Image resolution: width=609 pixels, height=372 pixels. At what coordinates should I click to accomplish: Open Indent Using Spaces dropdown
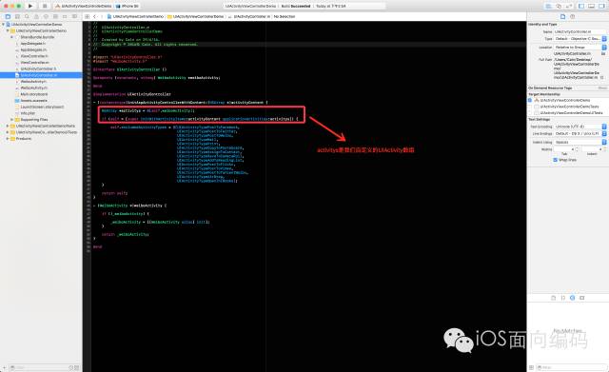pyautogui.click(x=580, y=142)
